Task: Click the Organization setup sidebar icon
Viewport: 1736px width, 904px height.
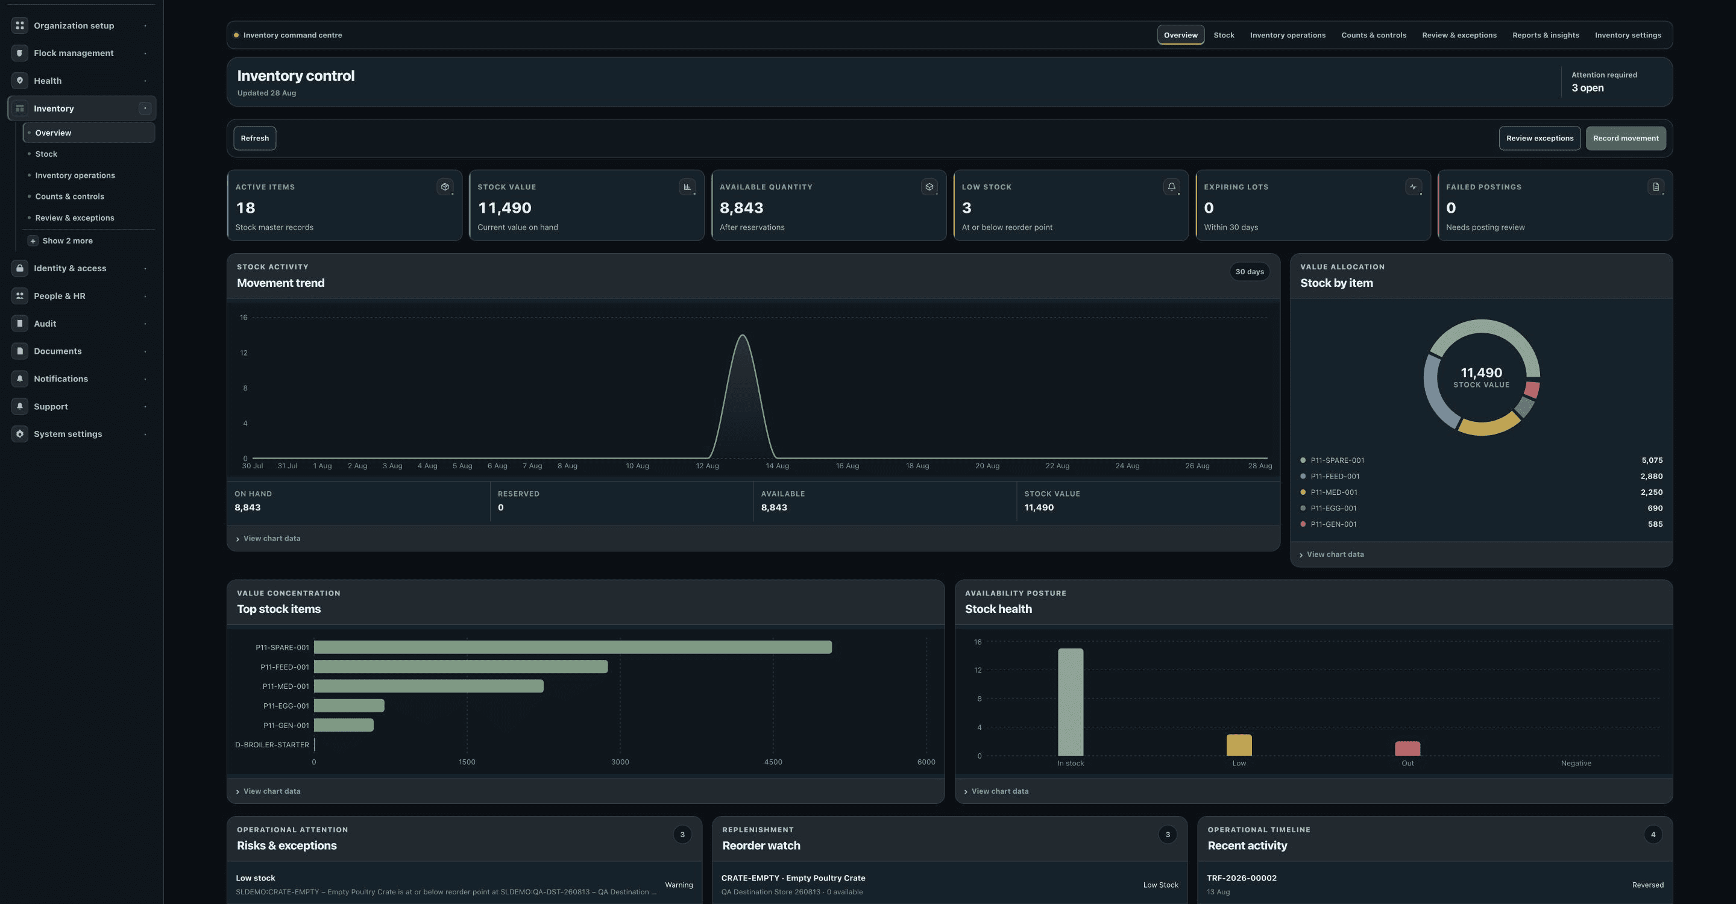Action: point(19,25)
